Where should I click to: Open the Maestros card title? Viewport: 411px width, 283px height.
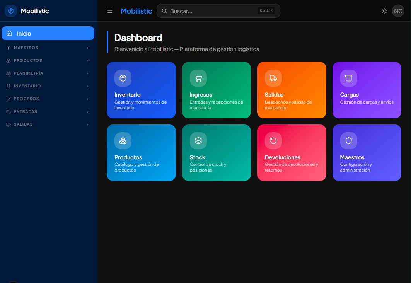(x=352, y=157)
